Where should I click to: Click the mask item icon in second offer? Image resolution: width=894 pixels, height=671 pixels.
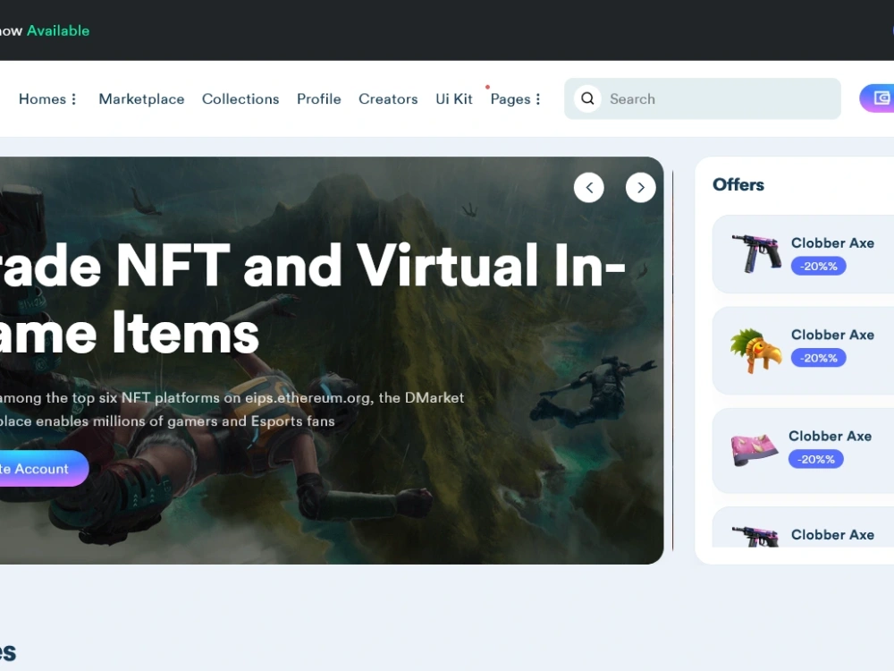754,350
